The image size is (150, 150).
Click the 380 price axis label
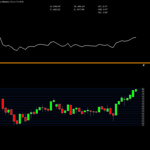coord(143,93)
